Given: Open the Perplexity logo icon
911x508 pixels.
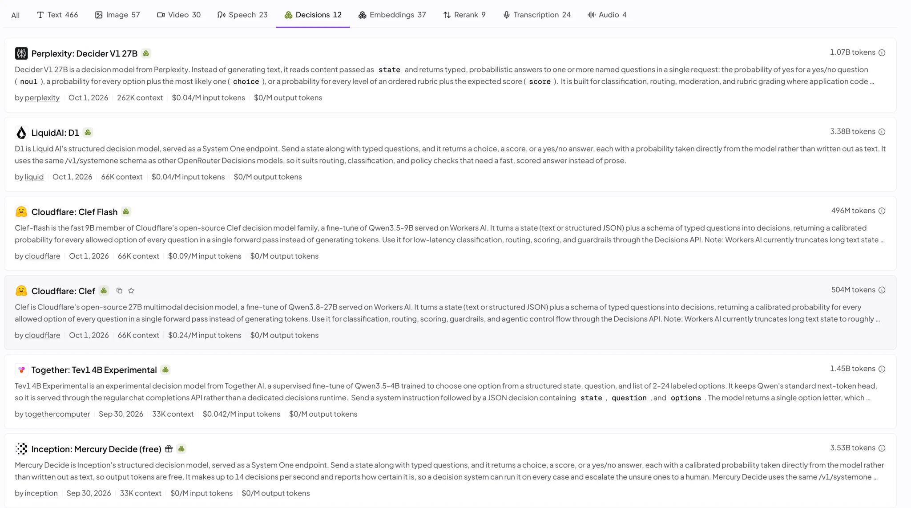Looking at the screenshot, I should [x=21, y=53].
